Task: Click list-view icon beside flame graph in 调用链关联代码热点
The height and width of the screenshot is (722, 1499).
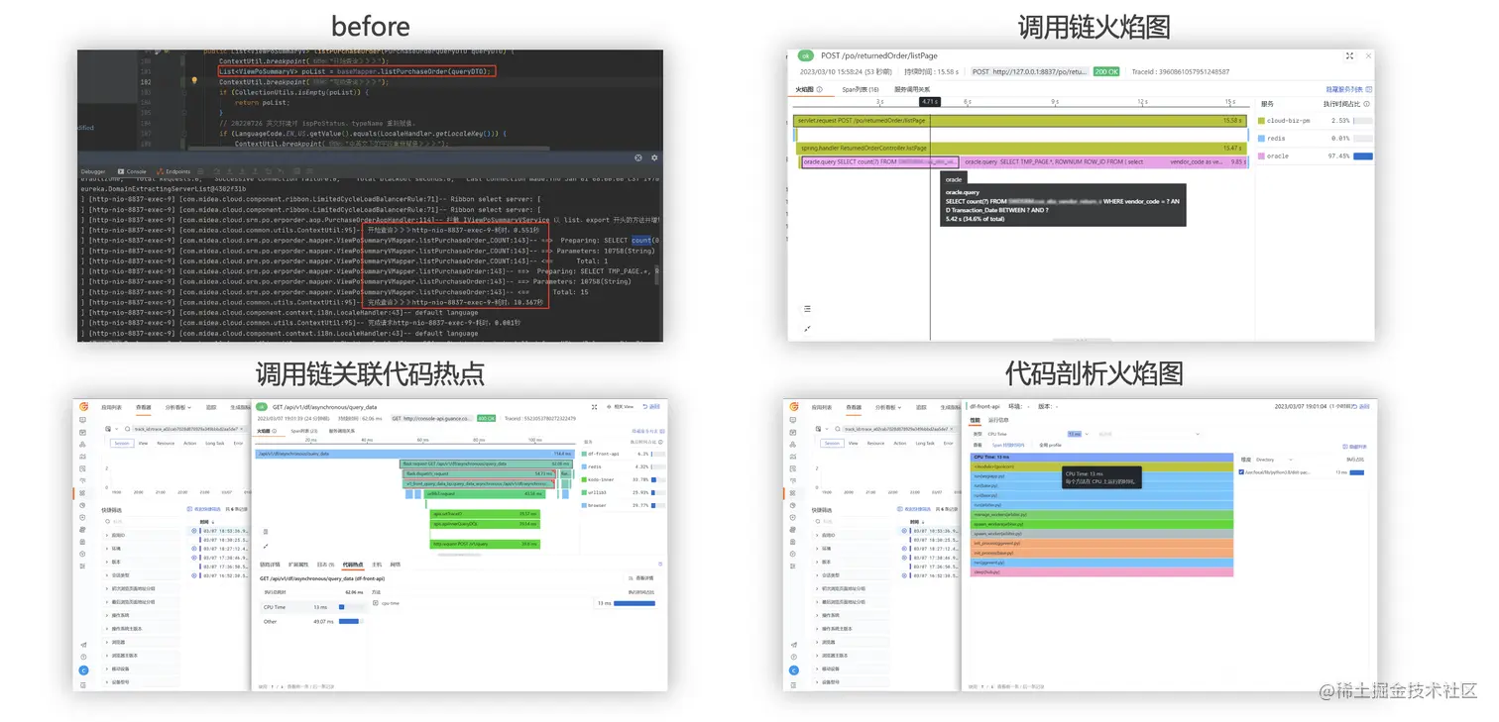Action: pyautogui.click(x=265, y=531)
